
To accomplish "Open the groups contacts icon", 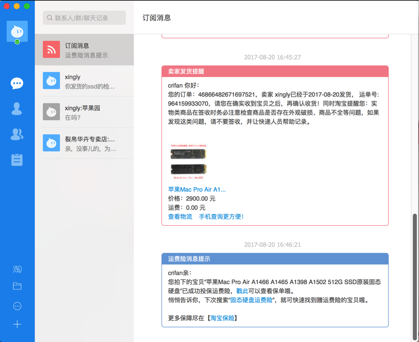I will pyautogui.click(x=17, y=134).
